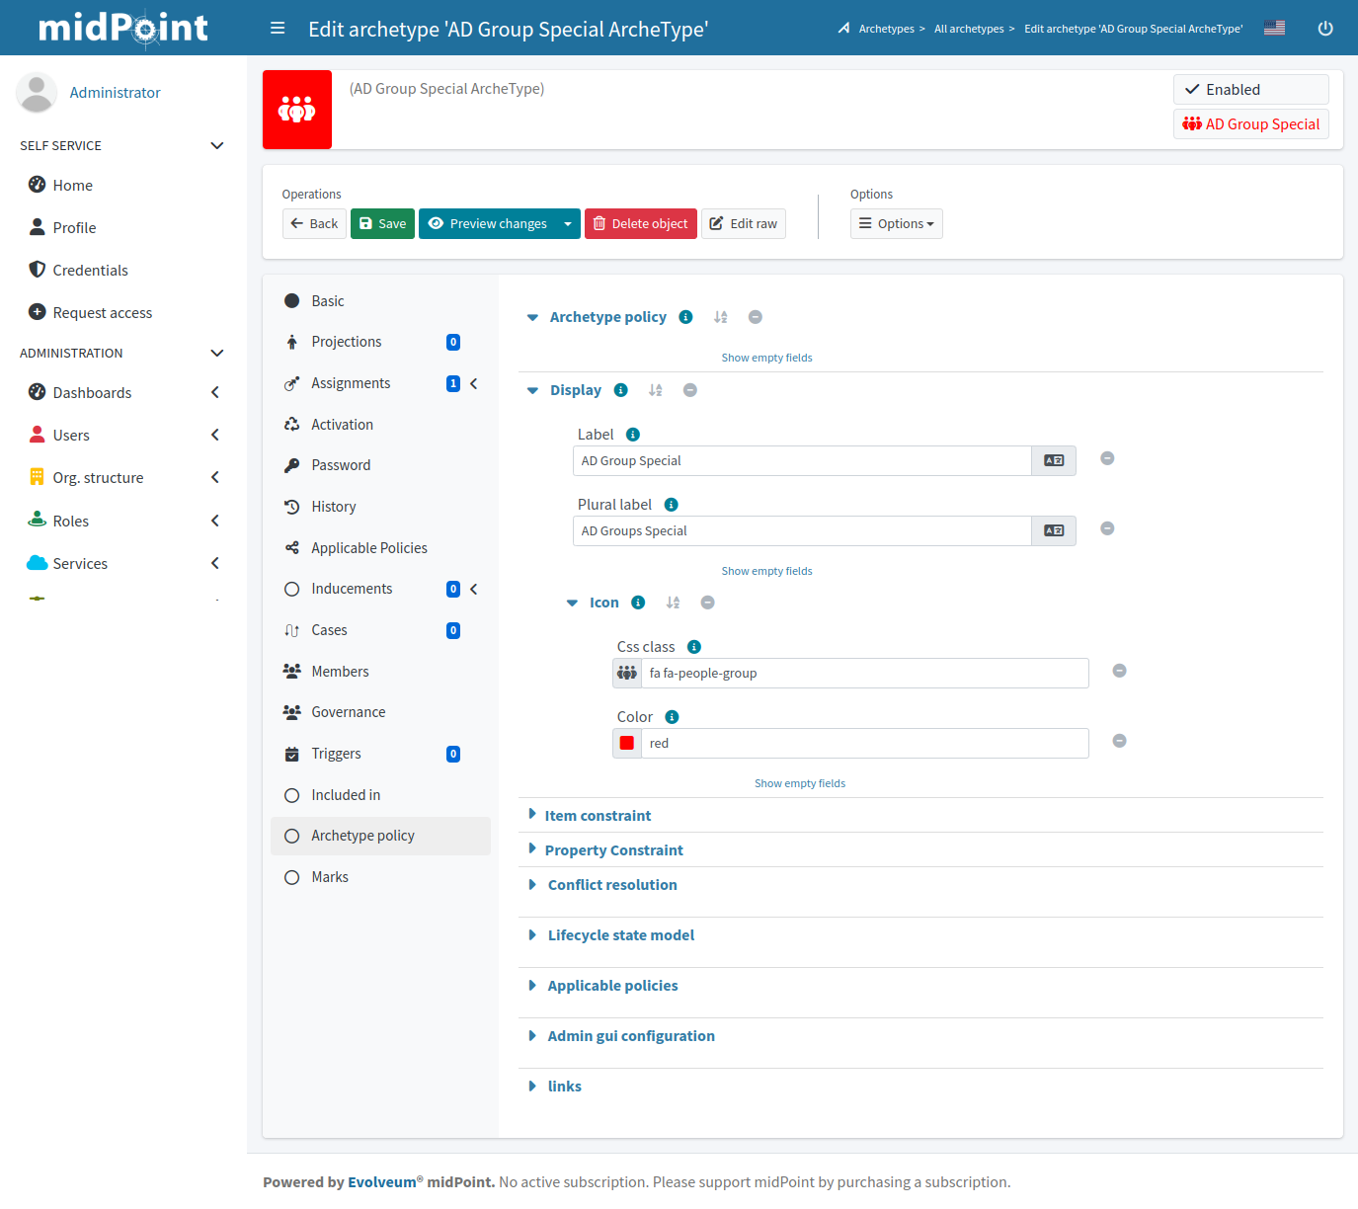The height and width of the screenshot is (1209, 1358).
Task: Remove the Archetype policy container
Action: click(x=756, y=317)
